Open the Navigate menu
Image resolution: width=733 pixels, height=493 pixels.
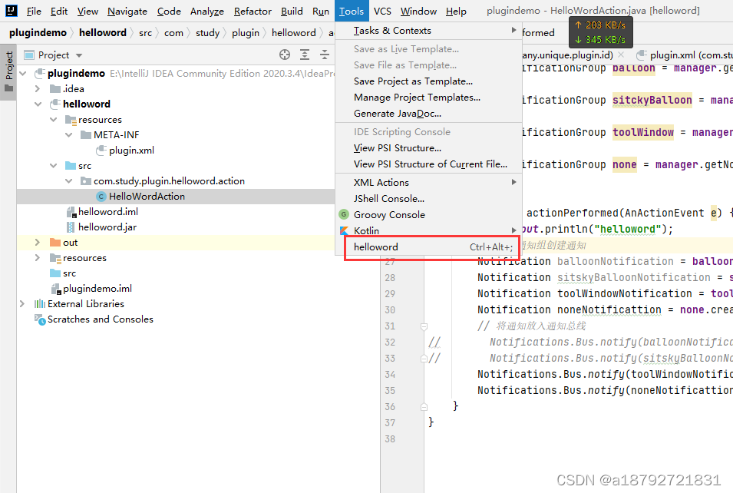[127, 12]
